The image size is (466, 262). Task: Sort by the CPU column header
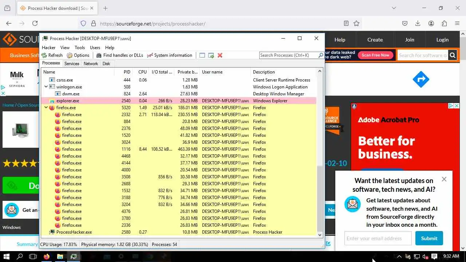(x=141, y=72)
